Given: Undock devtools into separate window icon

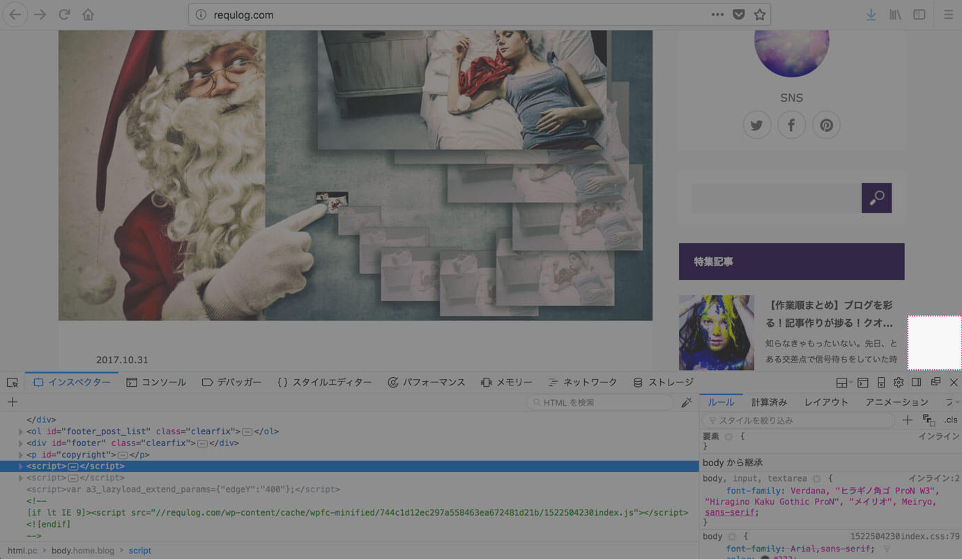Looking at the screenshot, I should point(936,383).
